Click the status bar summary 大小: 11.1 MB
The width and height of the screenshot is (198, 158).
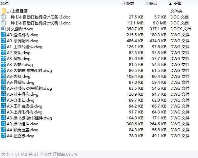14,154
